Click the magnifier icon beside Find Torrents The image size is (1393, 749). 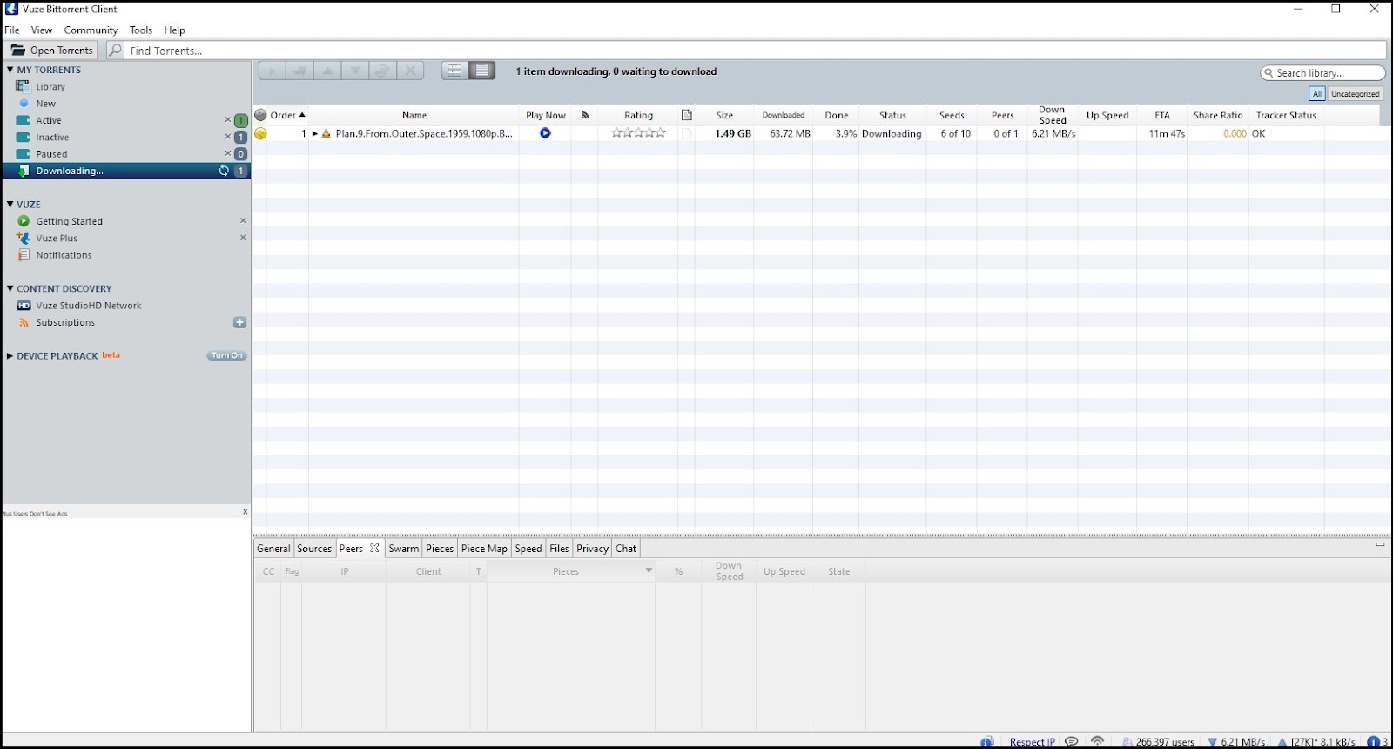(115, 51)
